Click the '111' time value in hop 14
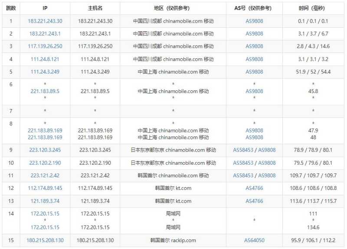This screenshot has height=249, width=347. coord(313,213)
